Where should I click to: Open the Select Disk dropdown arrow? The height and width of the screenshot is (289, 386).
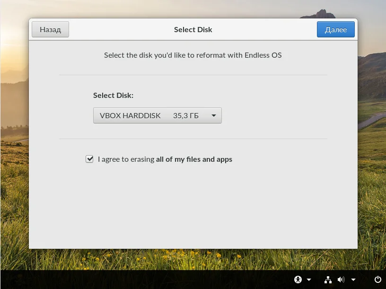[214, 115]
